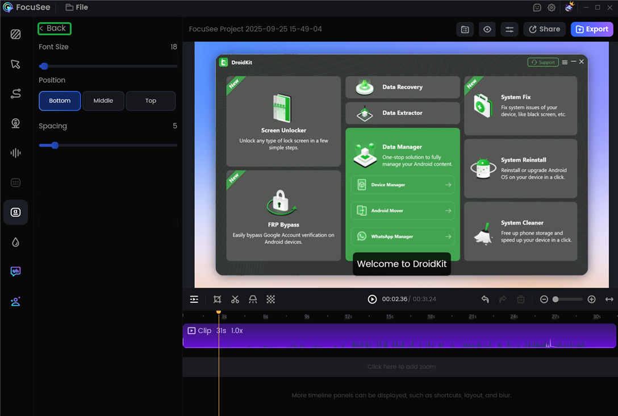618x416 pixels.
Task: Select the Bottom position option
Action: [60, 101]
